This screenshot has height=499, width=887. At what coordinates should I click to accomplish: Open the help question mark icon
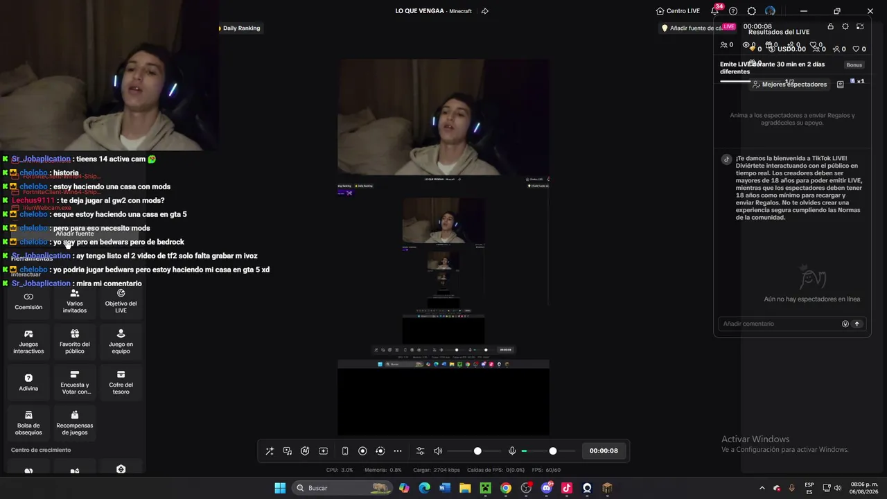733,11
